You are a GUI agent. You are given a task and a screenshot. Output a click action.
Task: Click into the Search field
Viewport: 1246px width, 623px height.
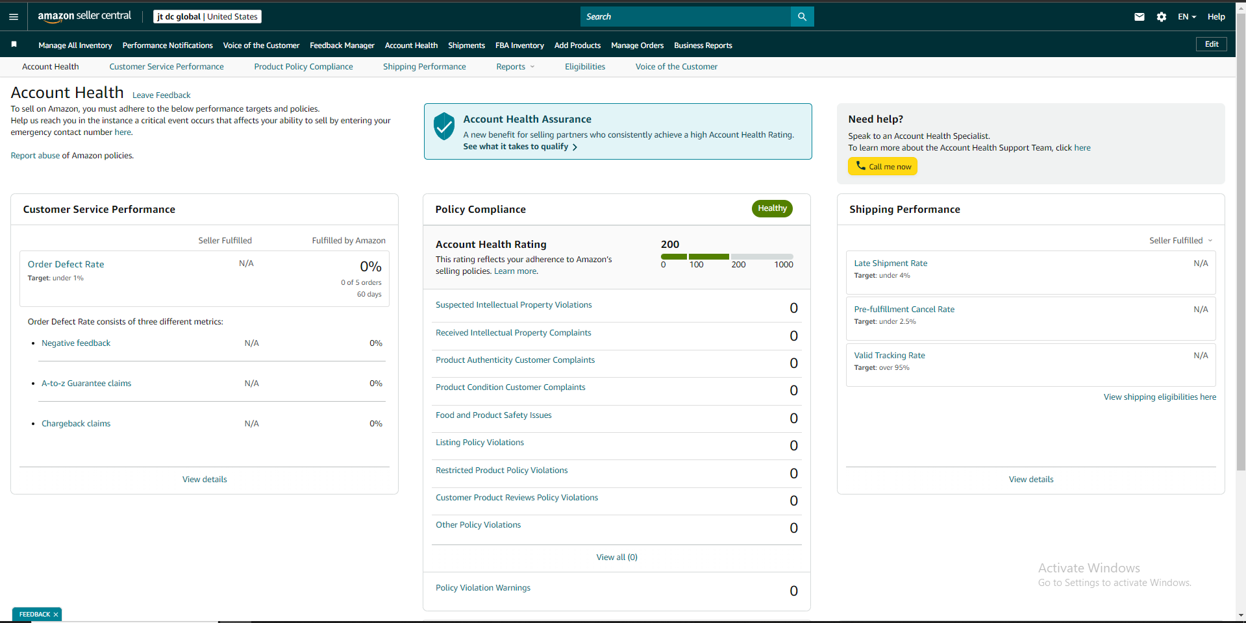pos(686,17)
